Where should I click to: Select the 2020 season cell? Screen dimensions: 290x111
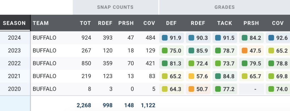tap(14, 89)
